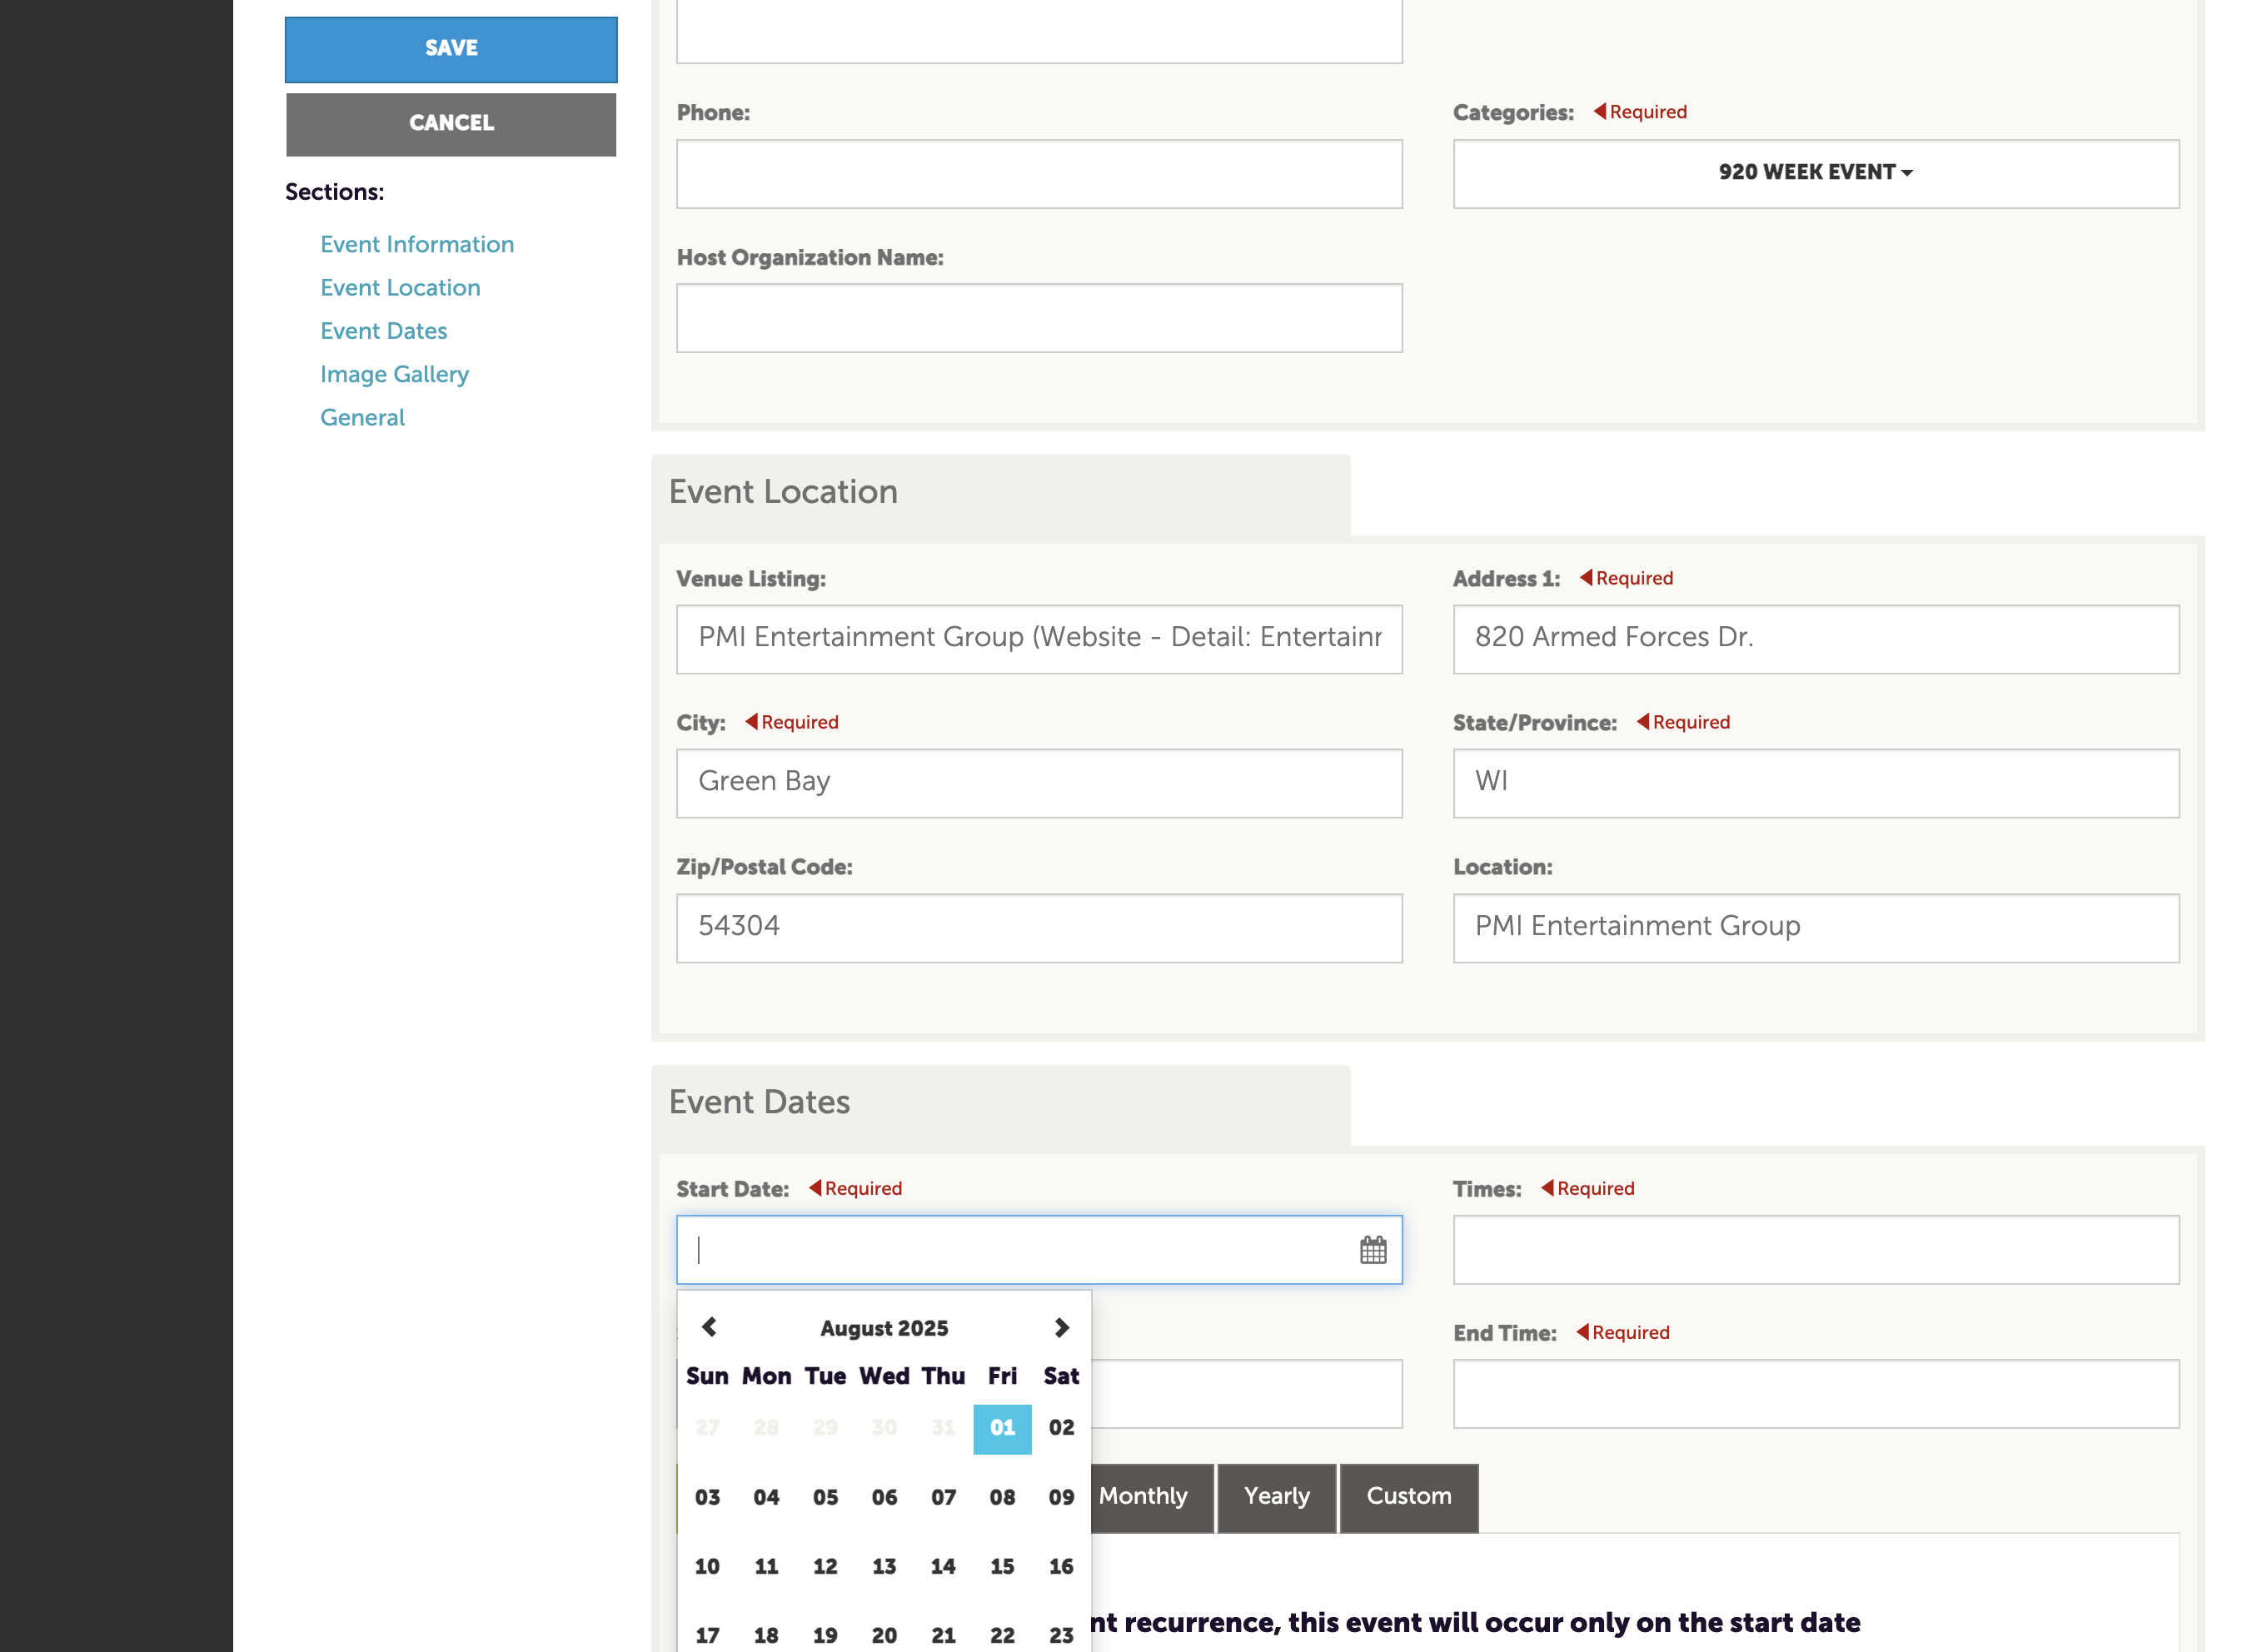Click the August 2025 calendar title
This screenshot has width=2247, height=1652.
[884, 1328]
